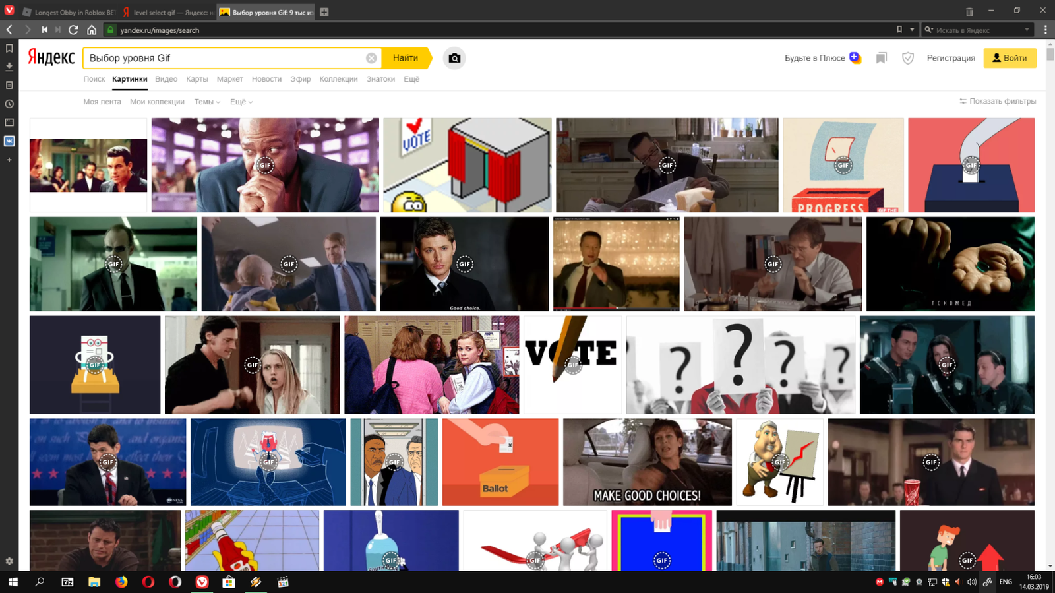Go to the browser home page
Screen dimensions: 1055x593
tap(92, 30)
